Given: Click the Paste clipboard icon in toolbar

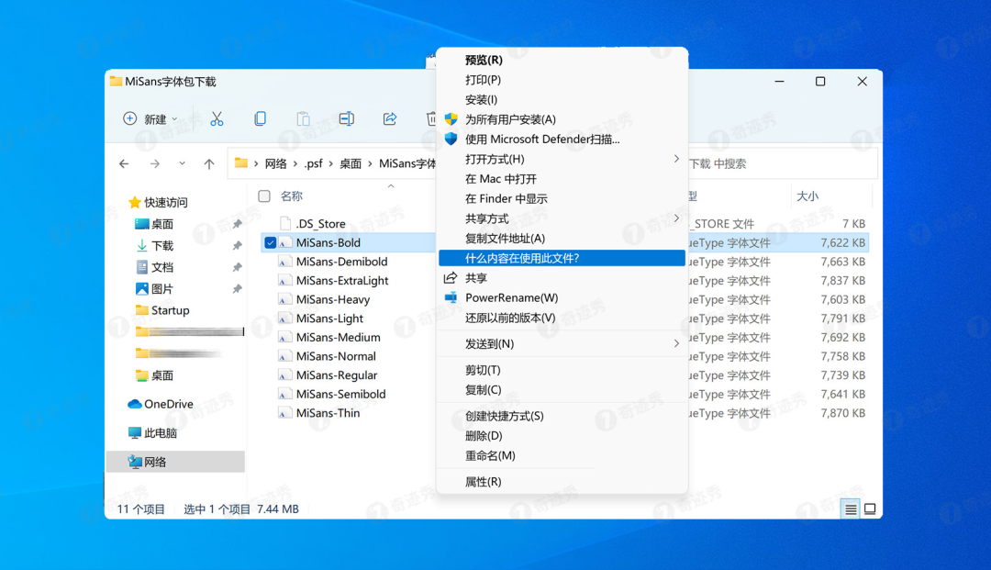Looking at the screenshot, I should 304,118.
